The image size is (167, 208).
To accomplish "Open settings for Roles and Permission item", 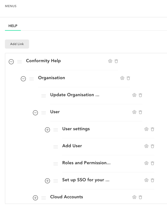I will 146,163.
